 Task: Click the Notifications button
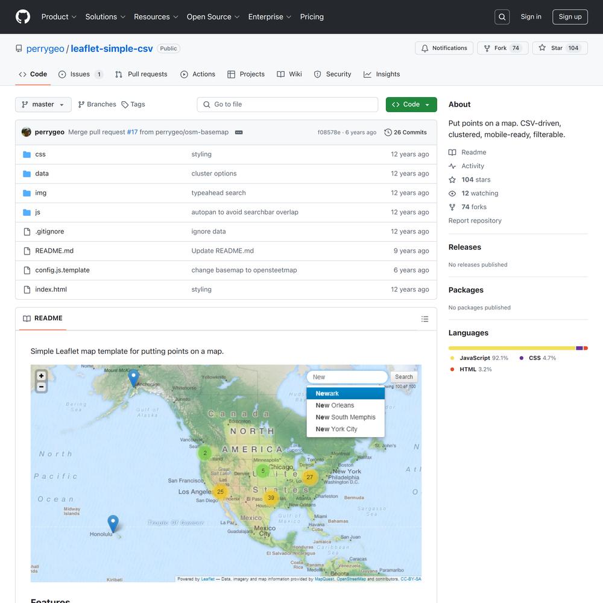coord(444,48)
